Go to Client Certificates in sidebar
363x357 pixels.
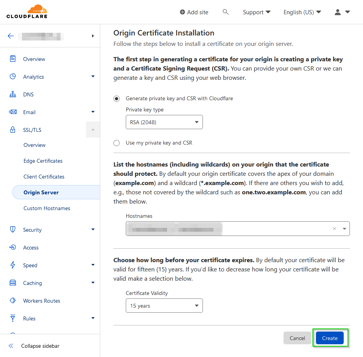[x=44, y=177]
